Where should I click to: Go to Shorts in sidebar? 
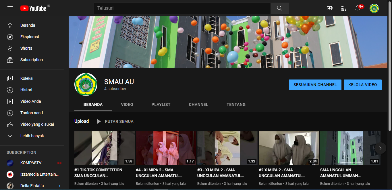tap(26, 48)
